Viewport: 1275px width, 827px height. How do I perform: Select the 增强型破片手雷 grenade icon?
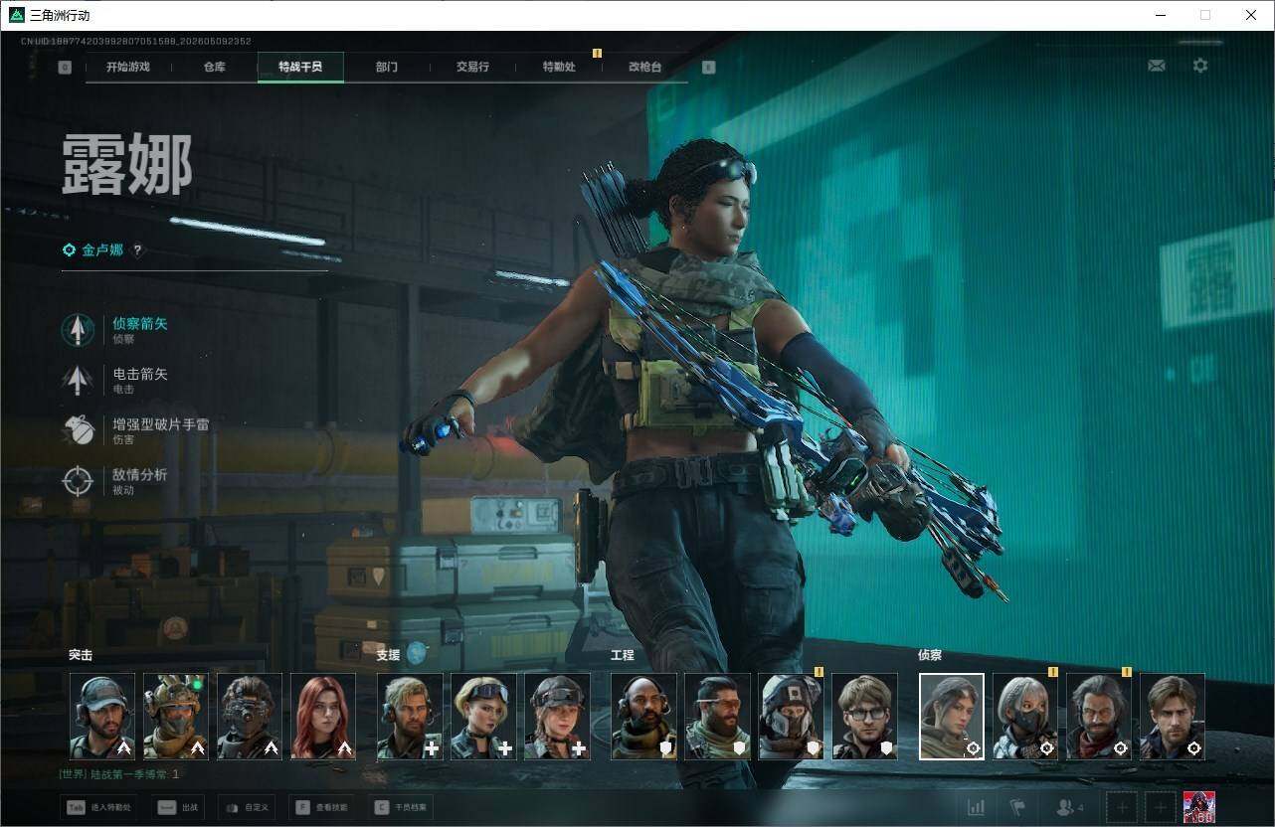78,430
